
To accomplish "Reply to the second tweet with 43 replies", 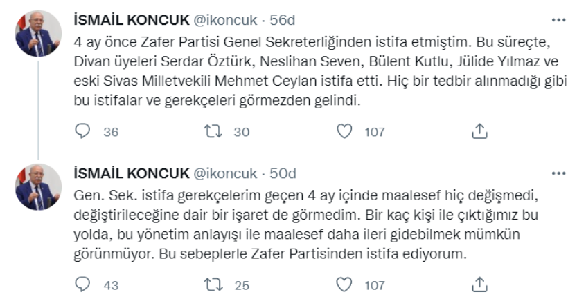I will [82, 284].
